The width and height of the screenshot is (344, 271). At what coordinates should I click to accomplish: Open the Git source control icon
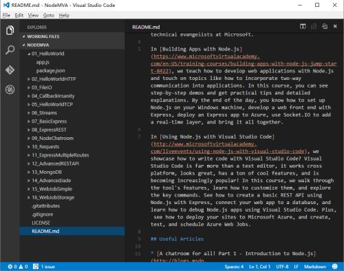(10, 70)
